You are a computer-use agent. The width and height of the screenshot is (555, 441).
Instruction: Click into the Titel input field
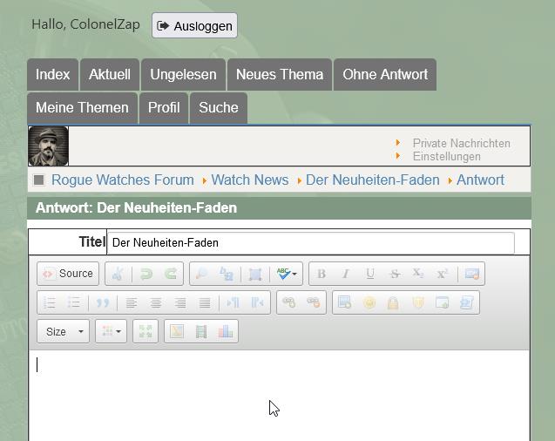311,242
